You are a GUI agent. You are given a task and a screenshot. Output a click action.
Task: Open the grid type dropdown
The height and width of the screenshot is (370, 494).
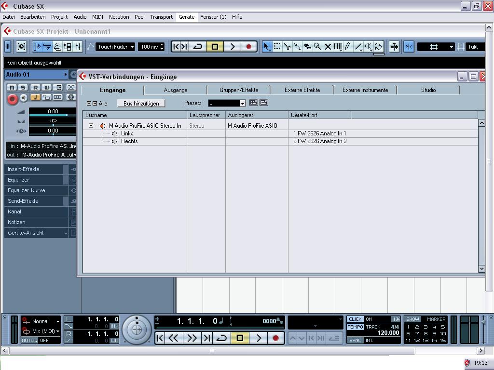point(436,47)
